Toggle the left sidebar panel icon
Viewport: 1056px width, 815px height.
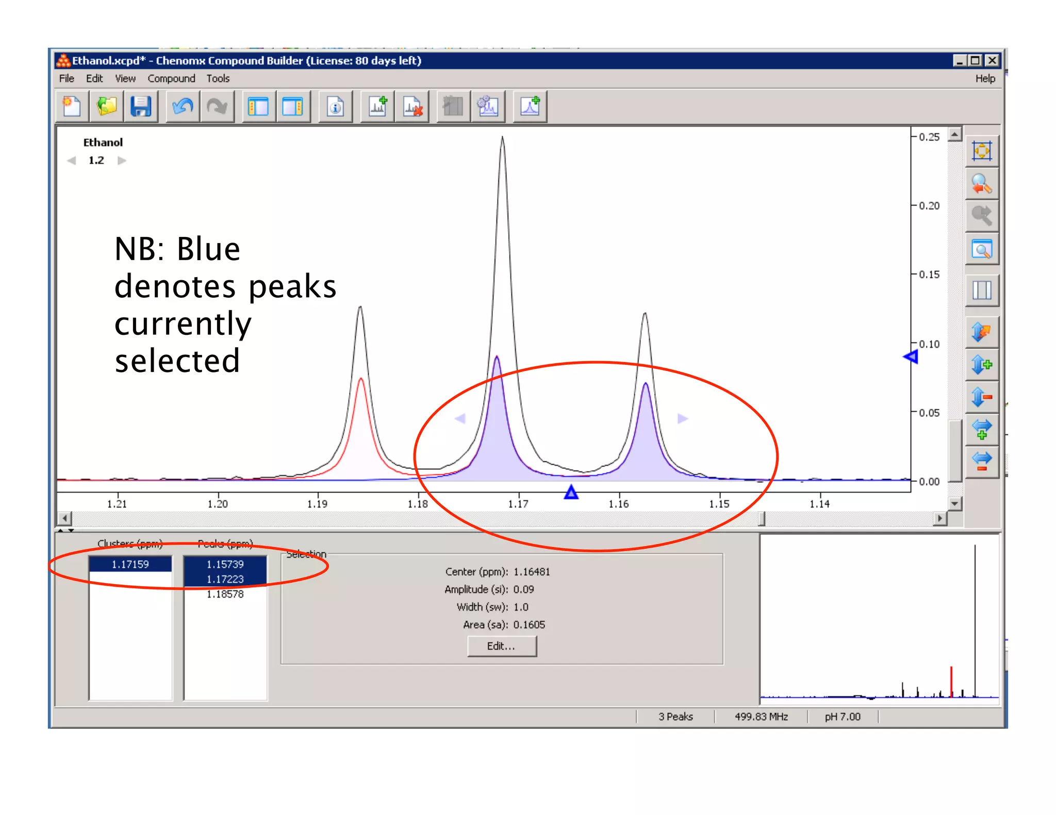click(x=258, y=107)
